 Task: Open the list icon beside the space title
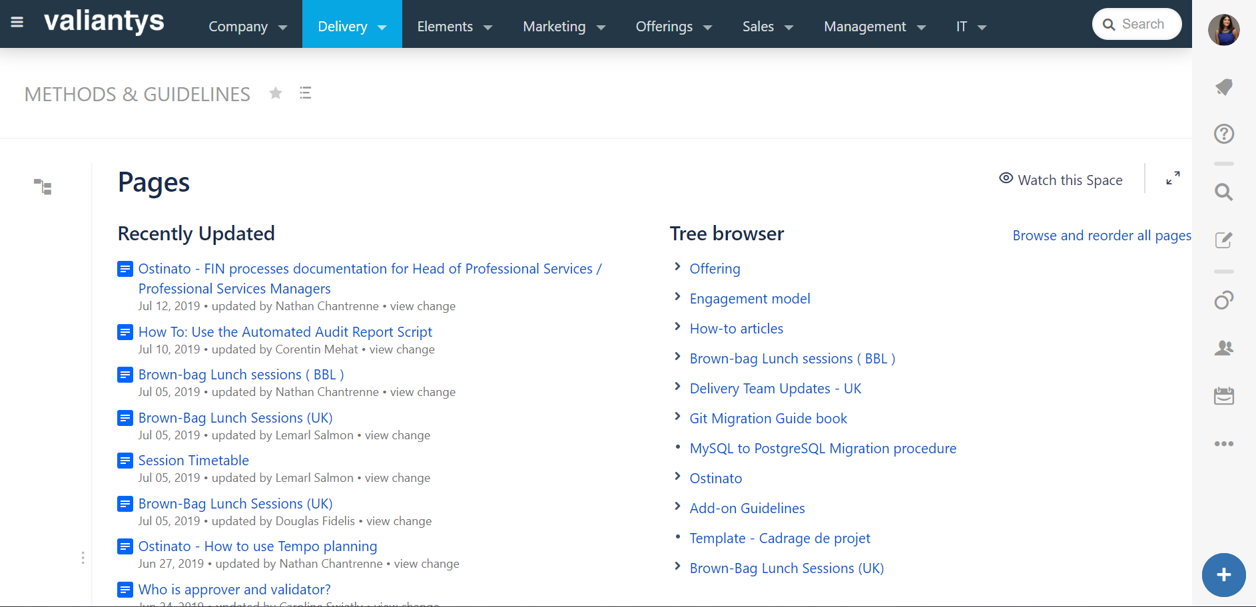306,93
